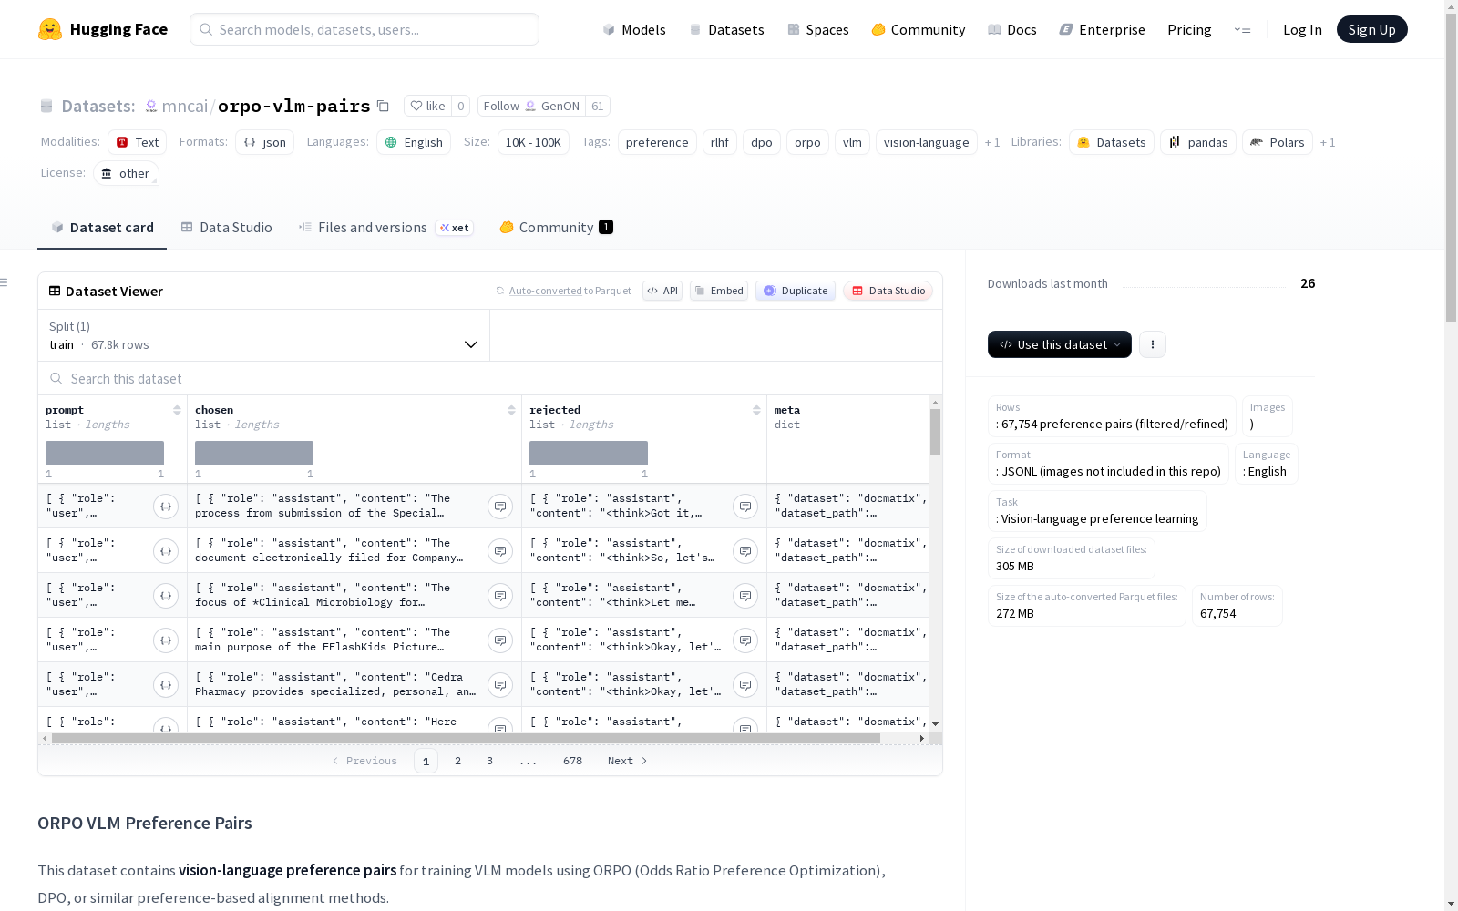Viewport: 1458px width, 911px height.
Task: Click Next page in pagination
Action: (x=628, y=761)
